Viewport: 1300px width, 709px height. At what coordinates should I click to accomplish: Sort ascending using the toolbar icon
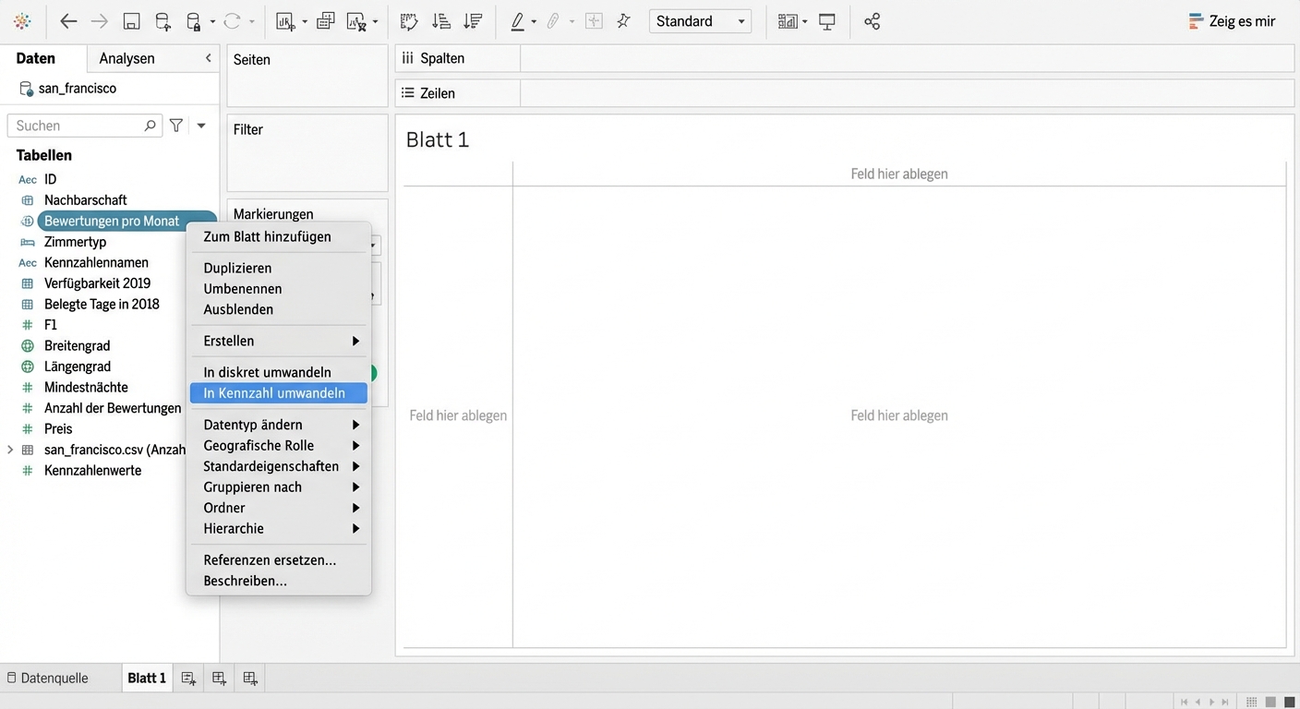click(440, 21)
